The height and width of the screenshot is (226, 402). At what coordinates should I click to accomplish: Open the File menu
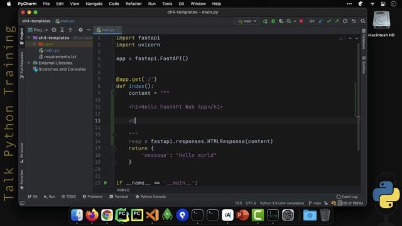(46, 4)
